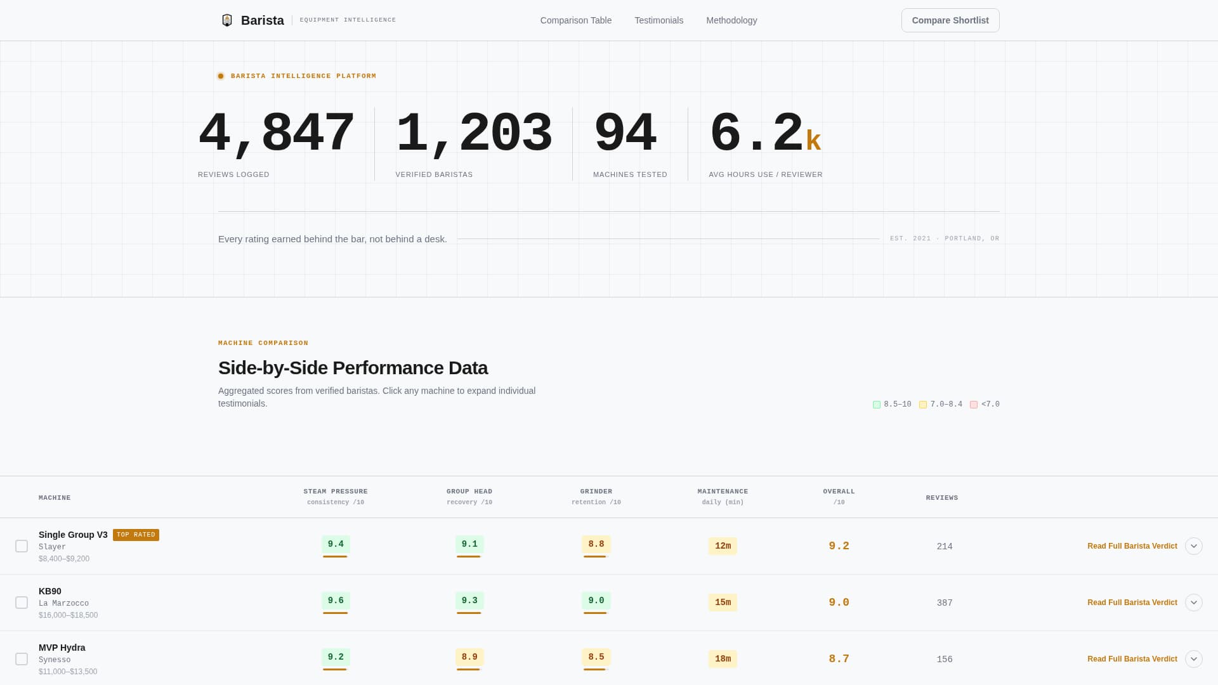Click the Machine column header
This screenshot has height=685, width=1218.
coord(55,498)
